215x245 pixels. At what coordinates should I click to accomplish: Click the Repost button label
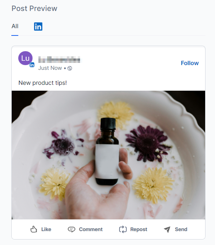[139, 229]
